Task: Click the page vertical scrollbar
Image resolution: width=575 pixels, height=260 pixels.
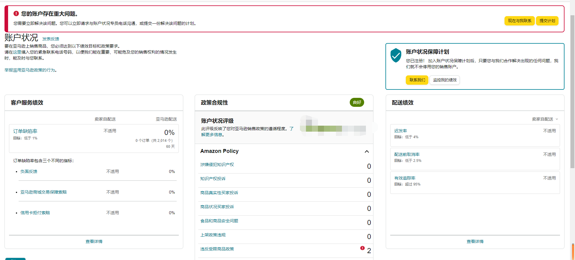Action: (572, 91)
